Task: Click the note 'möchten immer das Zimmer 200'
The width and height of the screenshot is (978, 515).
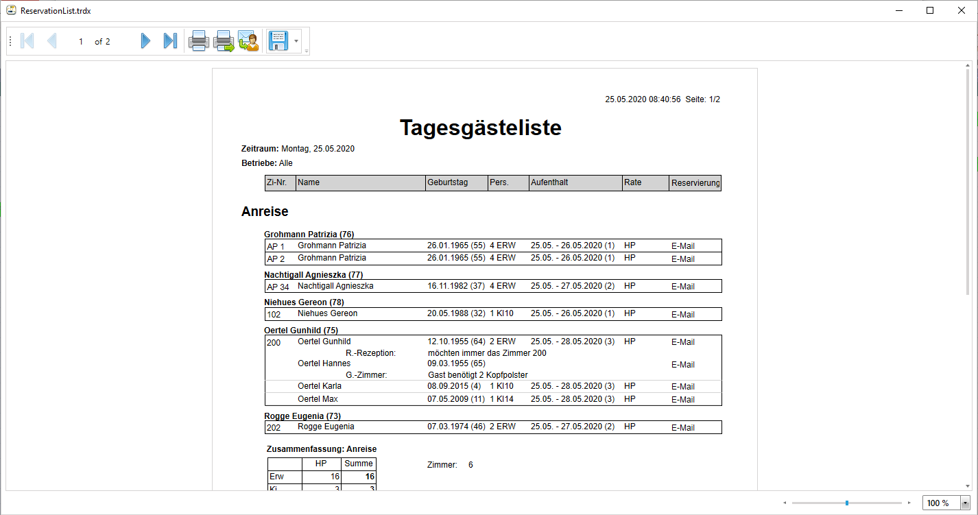Action: pyautogui.click(x=487, y=352)
